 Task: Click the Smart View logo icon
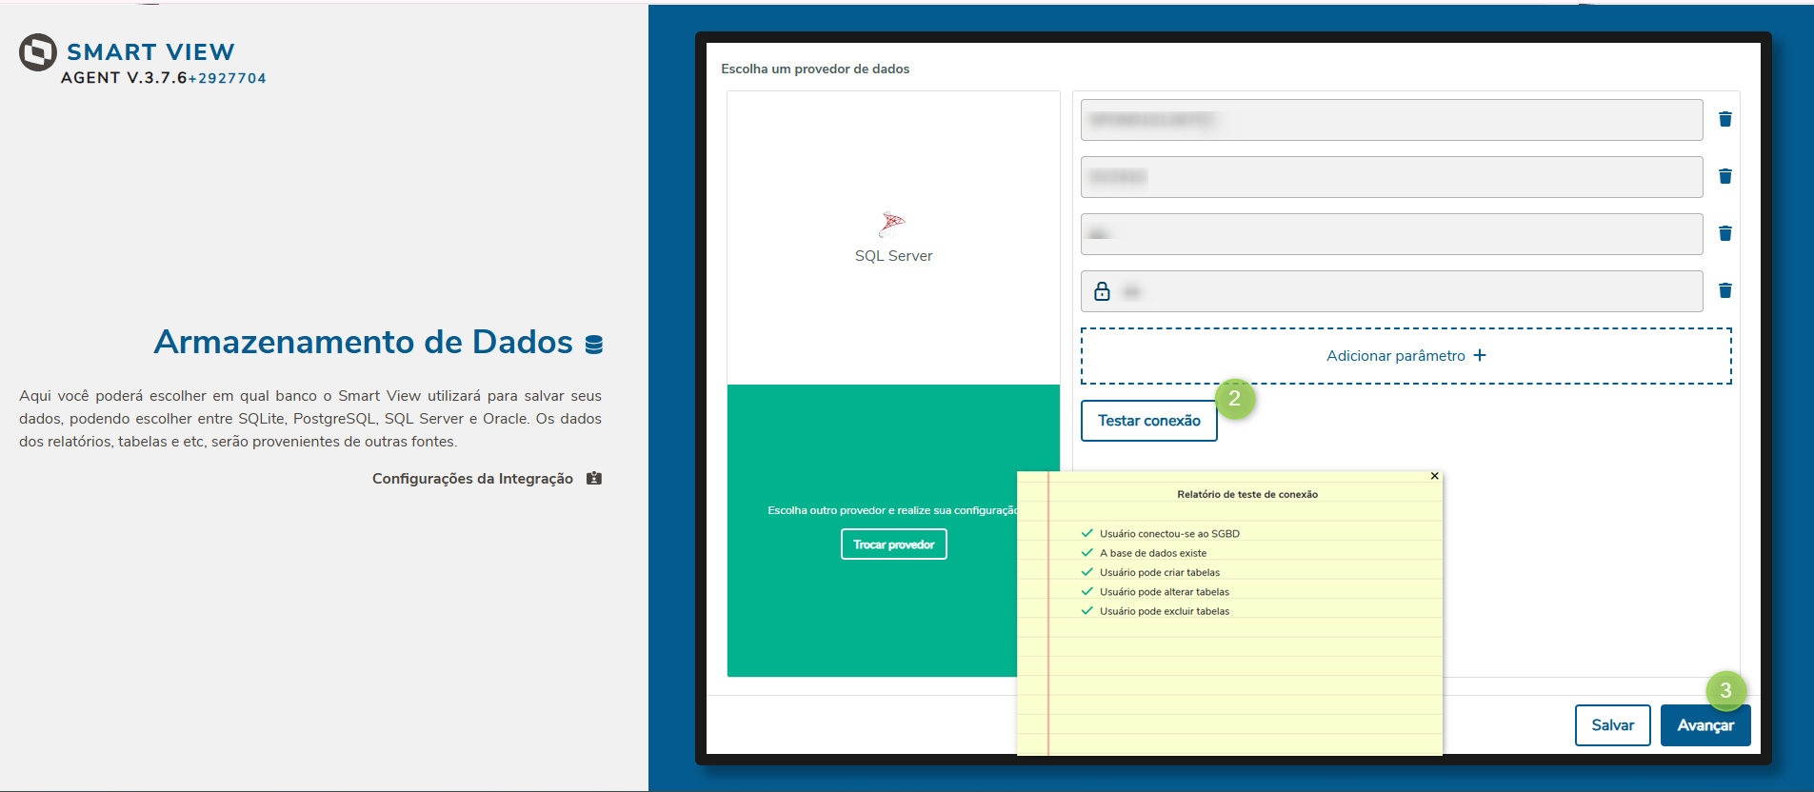[38, 52]
